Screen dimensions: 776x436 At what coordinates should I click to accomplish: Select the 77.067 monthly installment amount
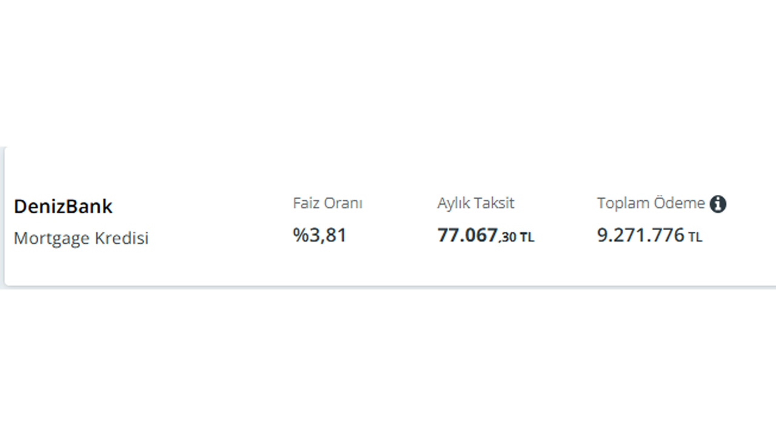click(467, 235)
